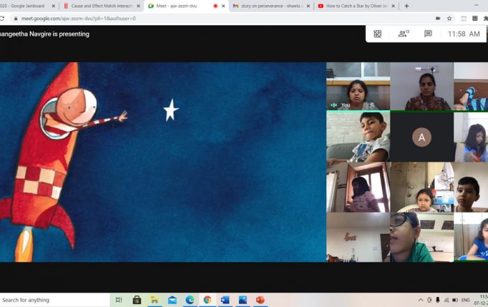The height and width of the screenshot is (307, 488).
Task: Select the girl by the window tile
Action: pos(358,187)
